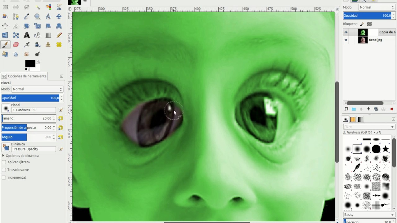
Task: Toggle visibility of 'Copia de n' layer
Action: point(346,32)
